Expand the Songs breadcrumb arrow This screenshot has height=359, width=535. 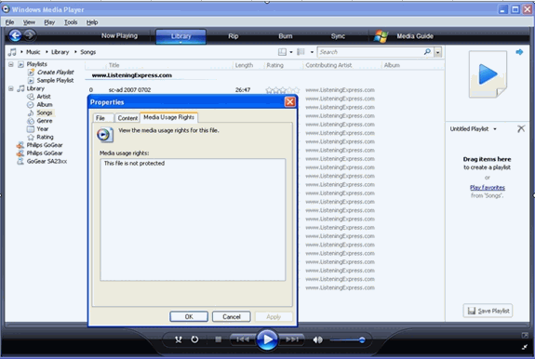(75, 52)
